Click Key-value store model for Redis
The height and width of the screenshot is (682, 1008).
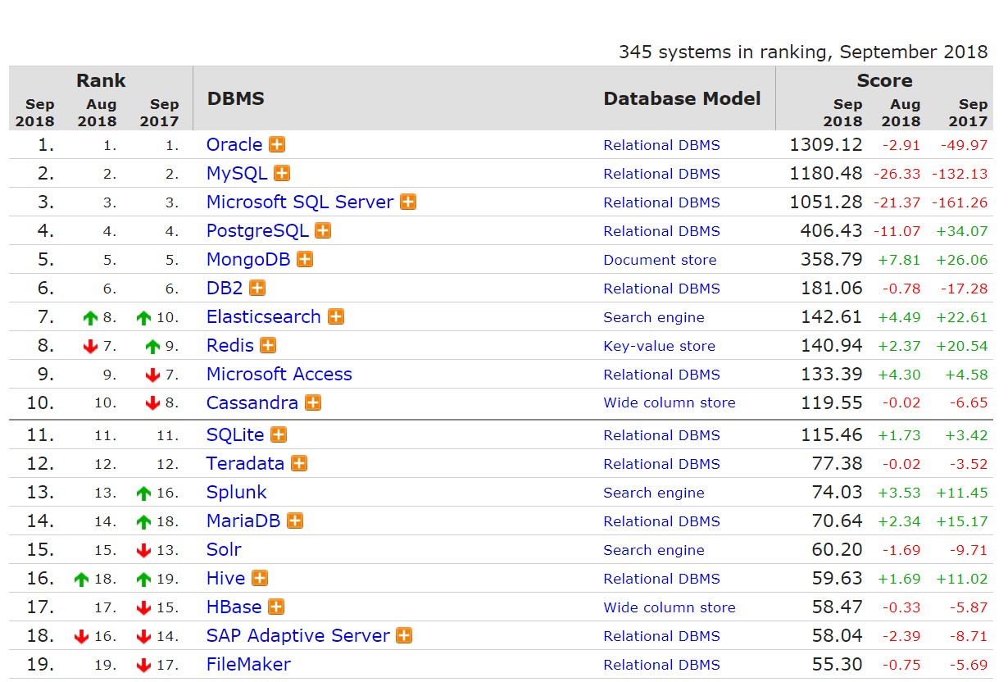click(659, 346)
